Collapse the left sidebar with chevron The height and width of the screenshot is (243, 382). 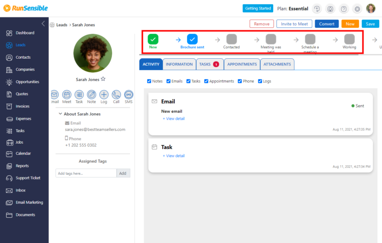tap(43, 23)
